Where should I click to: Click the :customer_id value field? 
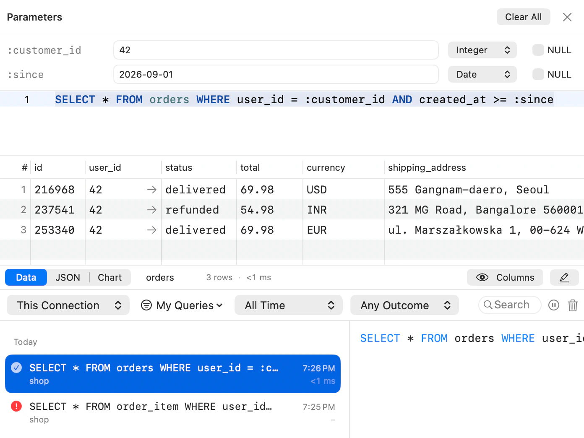click(276, 50)
